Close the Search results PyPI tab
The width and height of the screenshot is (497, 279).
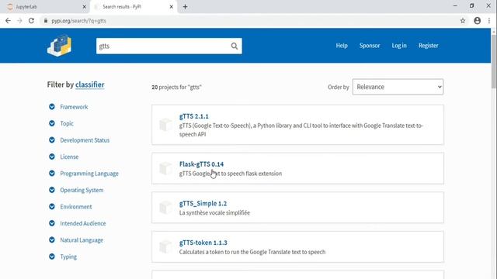click(171, 7)
